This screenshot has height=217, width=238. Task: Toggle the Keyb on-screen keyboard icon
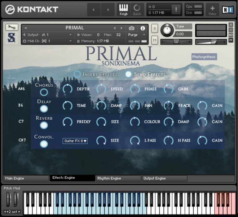pos(124,10)
